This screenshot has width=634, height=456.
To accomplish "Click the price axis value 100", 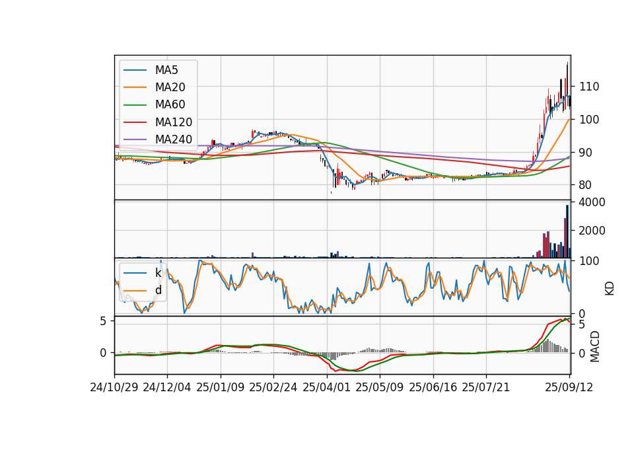I will [x=589, y=120].
